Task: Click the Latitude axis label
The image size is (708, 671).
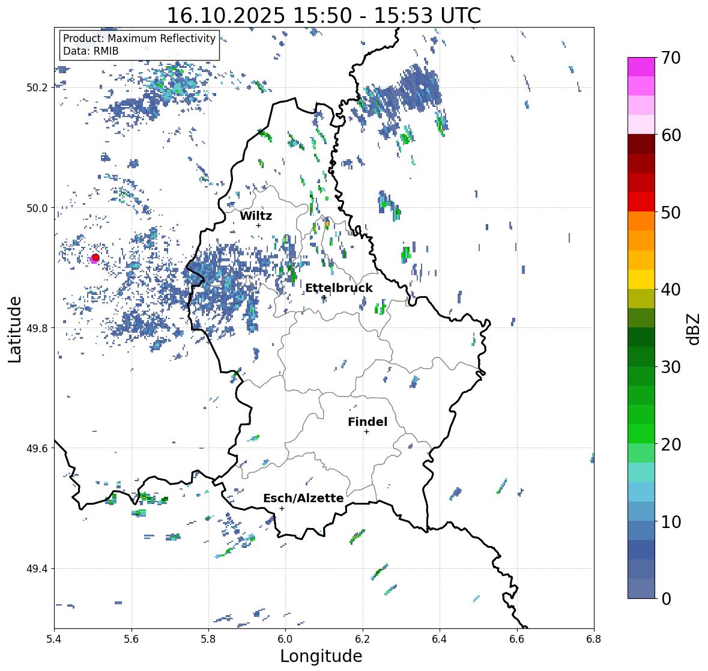Action: click(x=14, y=329)
